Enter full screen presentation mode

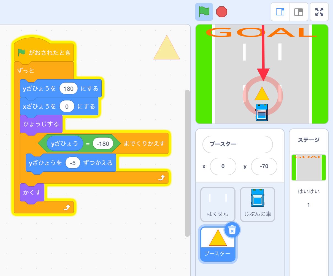tap(319, 12)
